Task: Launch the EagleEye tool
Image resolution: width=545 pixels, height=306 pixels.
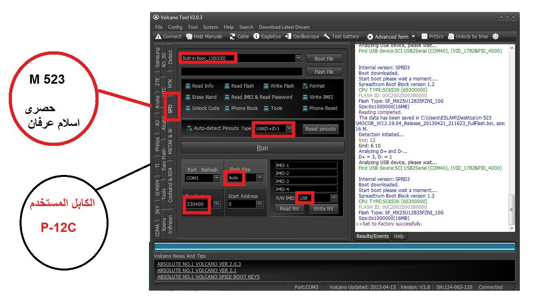Action: [267, 36]
